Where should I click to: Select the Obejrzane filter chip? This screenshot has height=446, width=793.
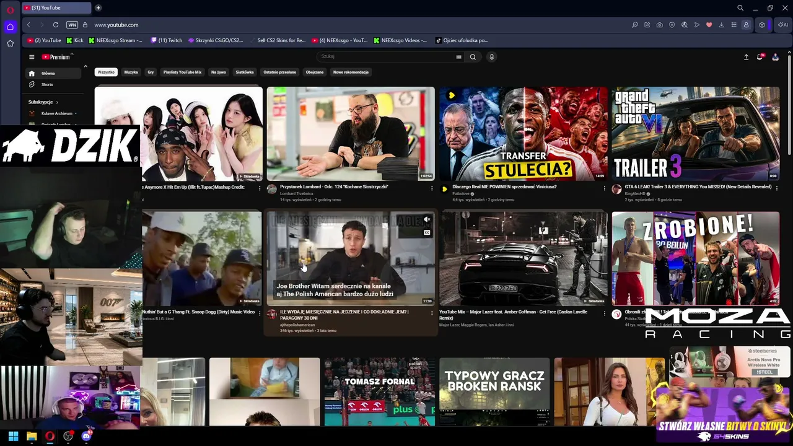(315, 72)
